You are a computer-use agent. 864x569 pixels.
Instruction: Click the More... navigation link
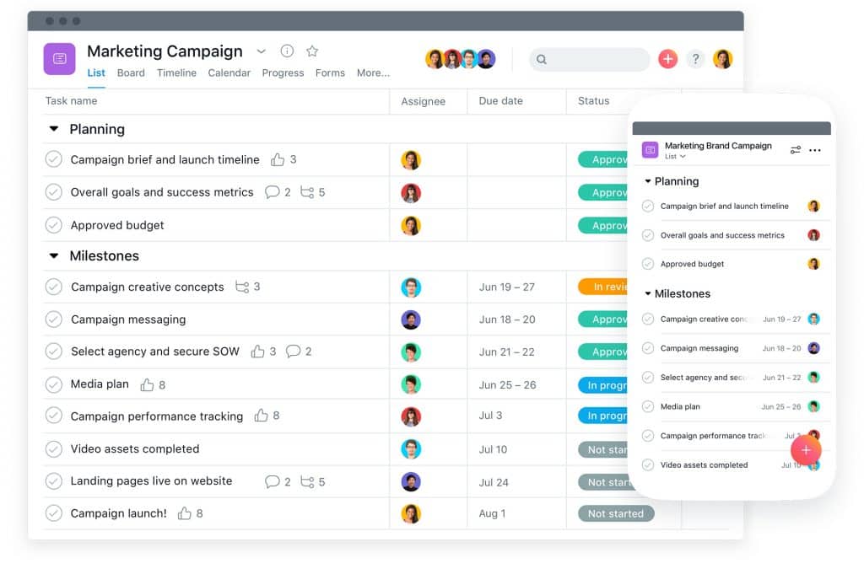(373, 73)
